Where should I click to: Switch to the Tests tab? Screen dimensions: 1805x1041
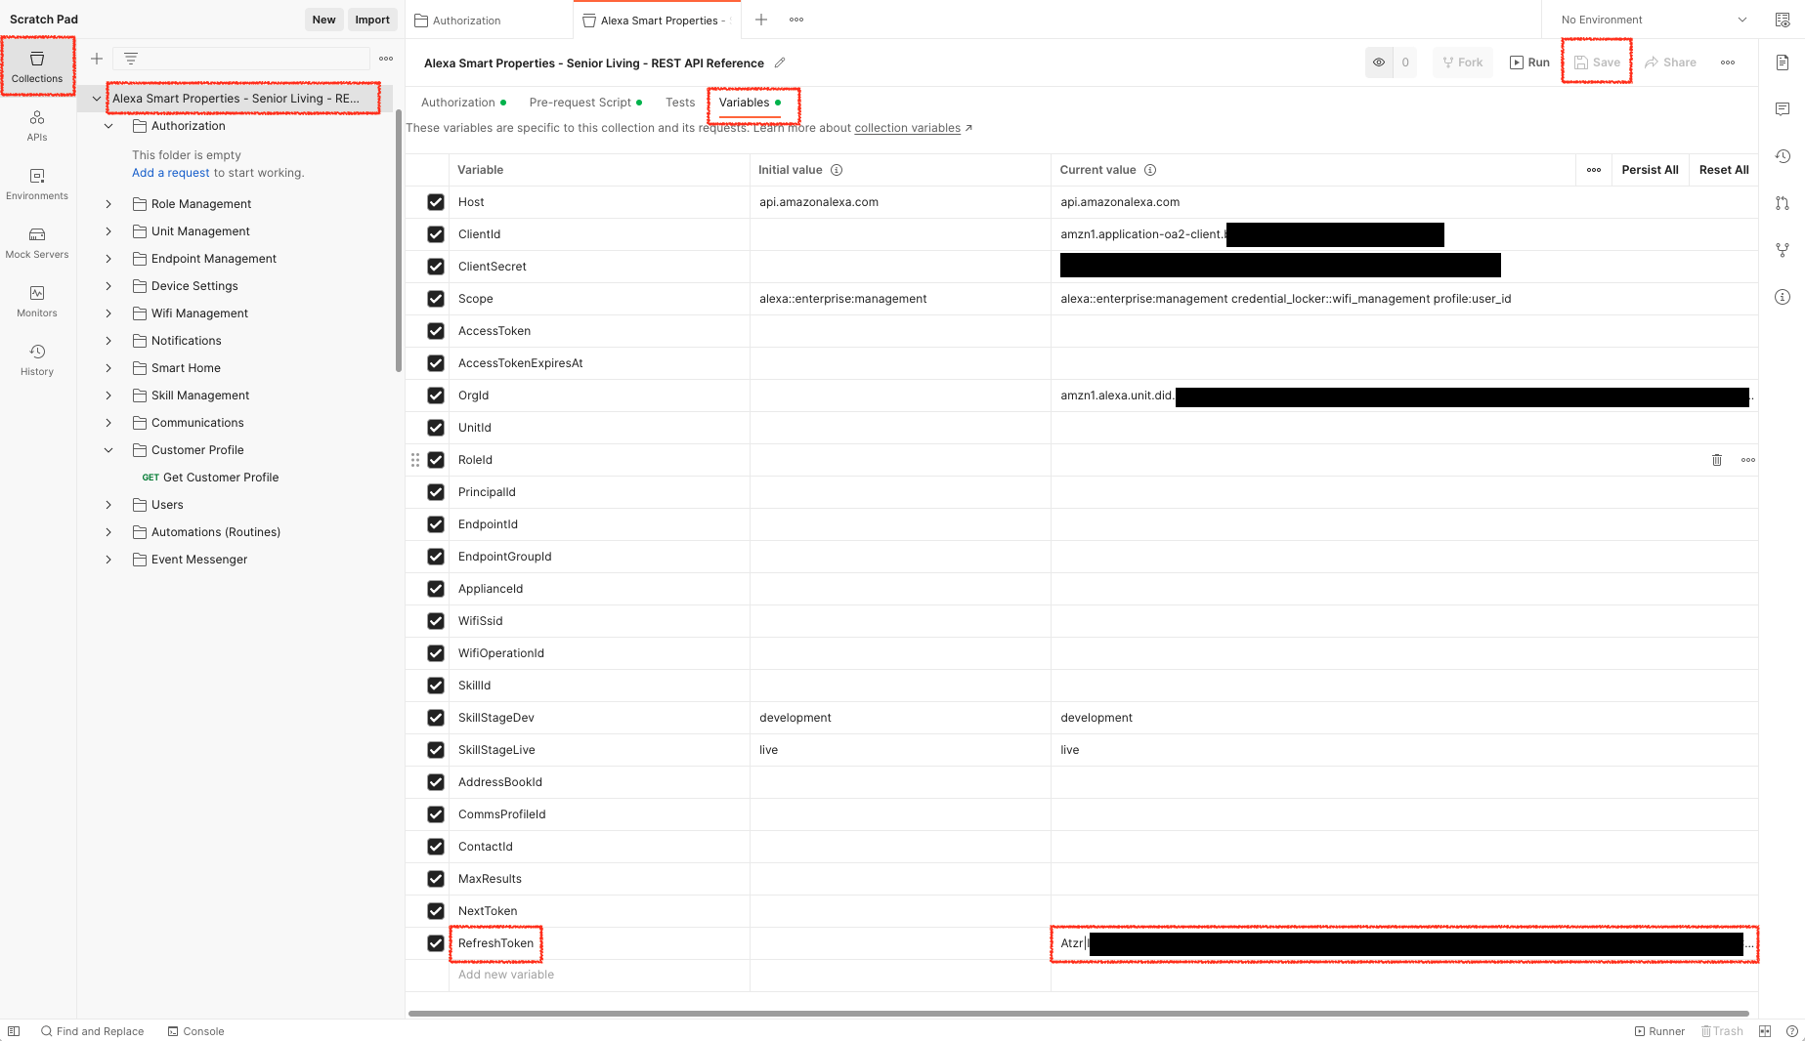(680, 103)
